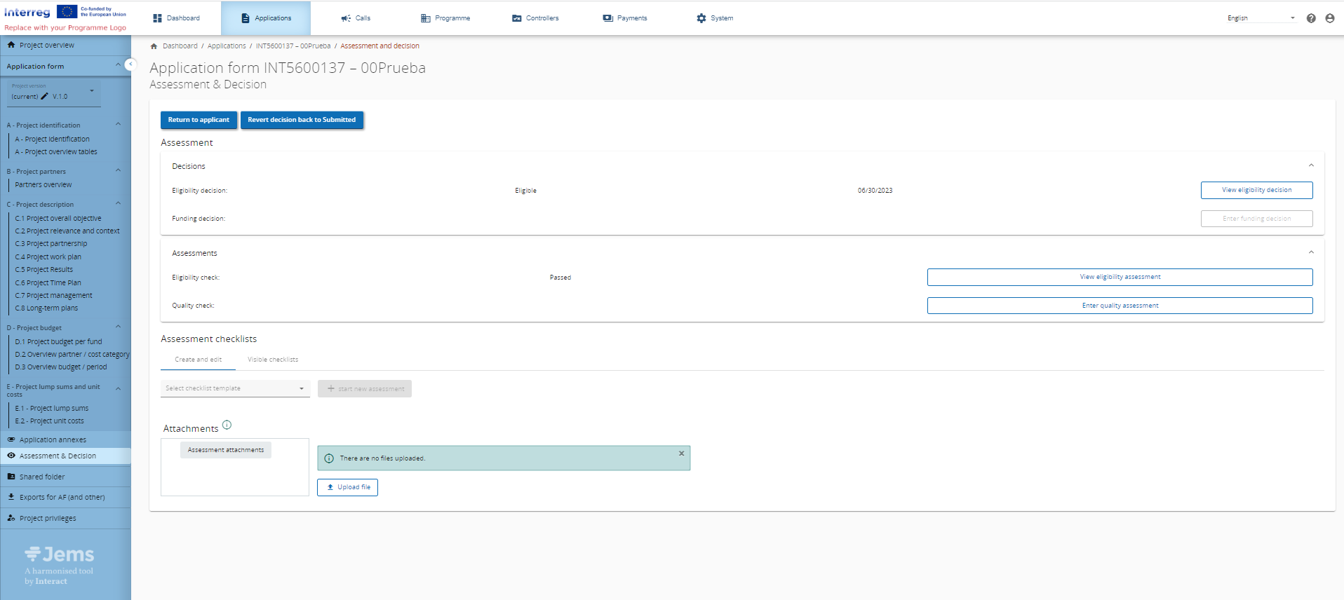Image resolution: width=1344 pixels, height=600 pixels.
Task: Collapse A - Project identification section
Action: coord(118,124)
